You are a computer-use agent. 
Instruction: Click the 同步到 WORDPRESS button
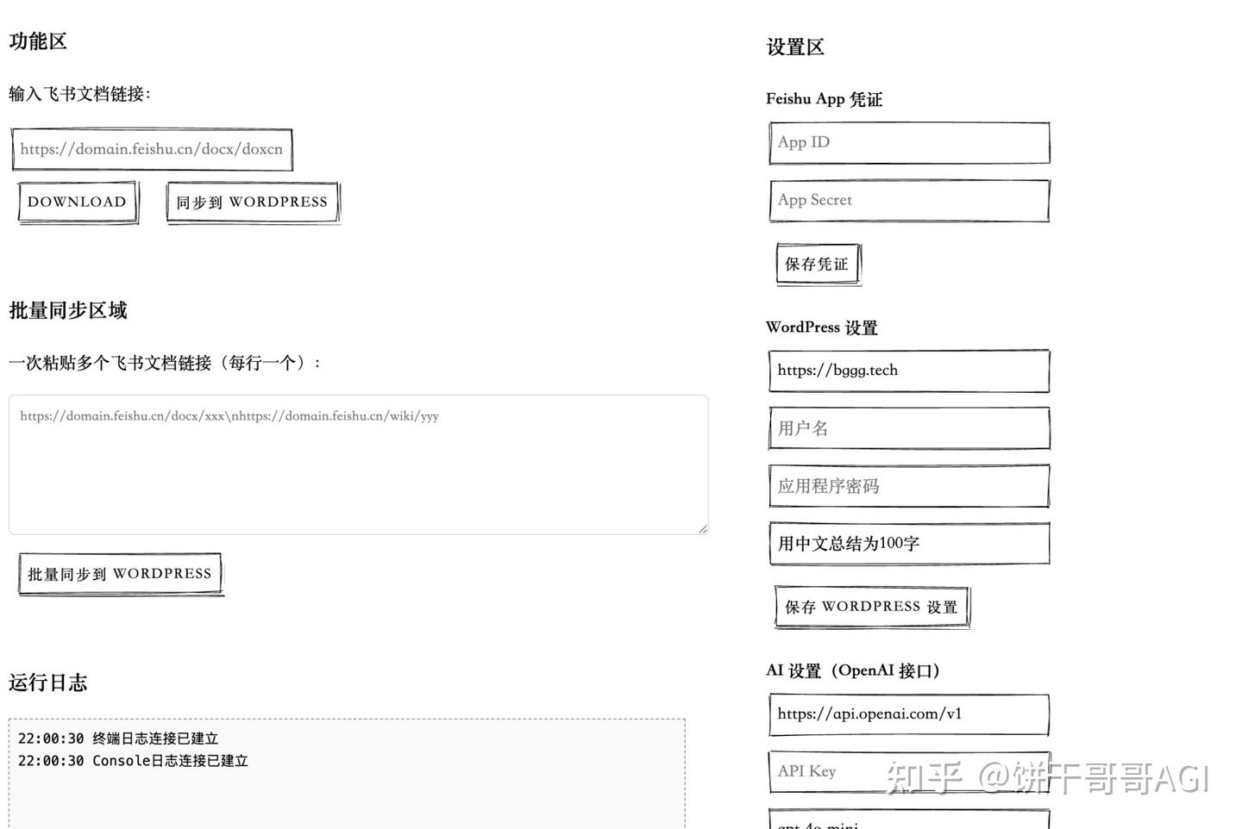(252, 202)
